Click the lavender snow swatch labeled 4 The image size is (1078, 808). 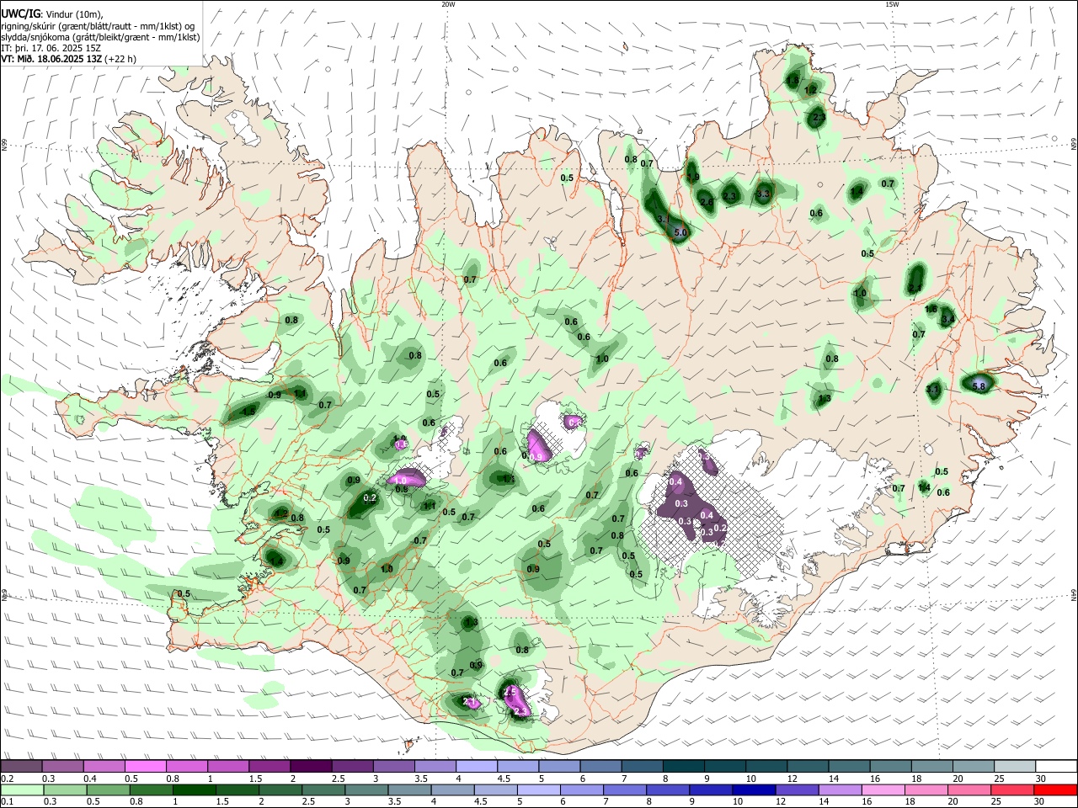[475, 766]
